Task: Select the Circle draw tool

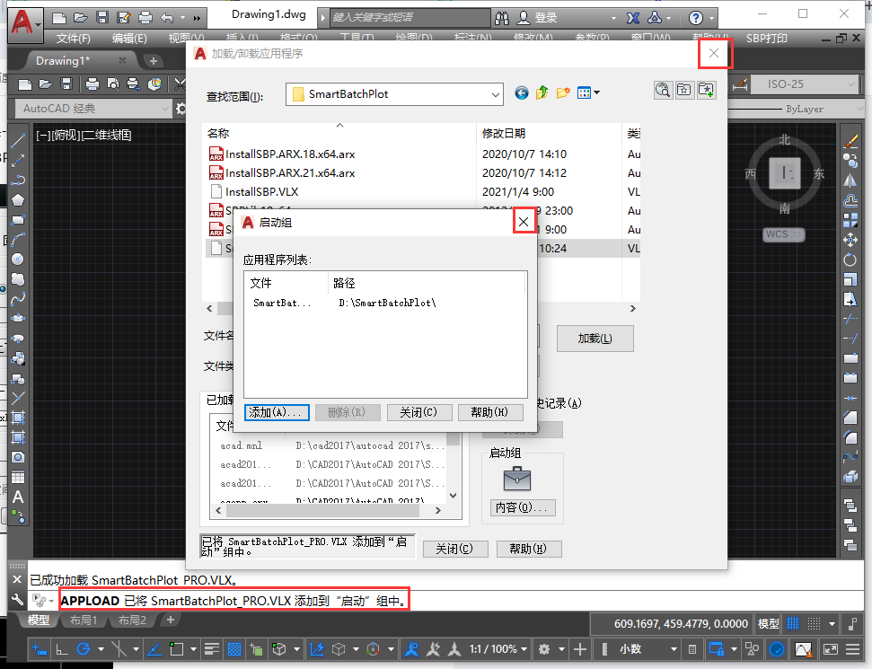Action: point(18,260)
